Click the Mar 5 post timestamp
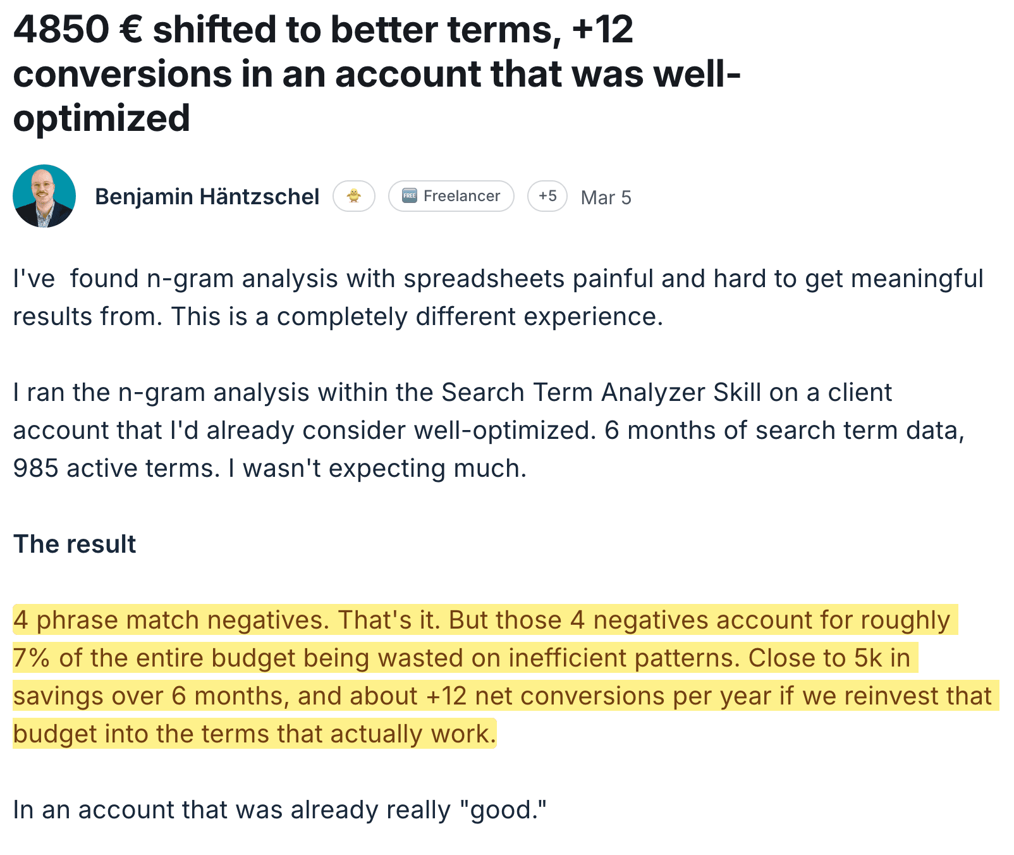This screenshot has width=1014, height=855. coord(605,197)
